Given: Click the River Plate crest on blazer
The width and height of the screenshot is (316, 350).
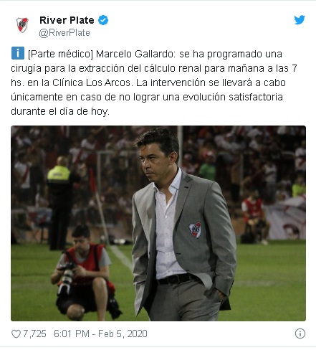Looking at the screenshot, I should pos(195,230).
